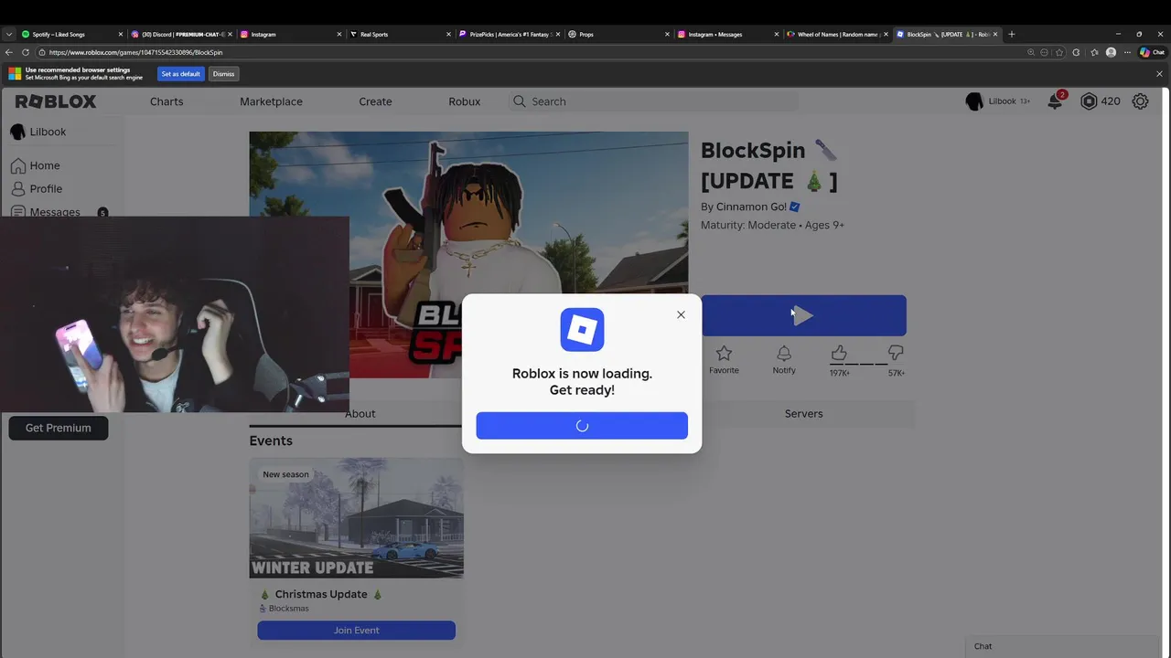Open the Robux menu item

[x=465, y=101]
